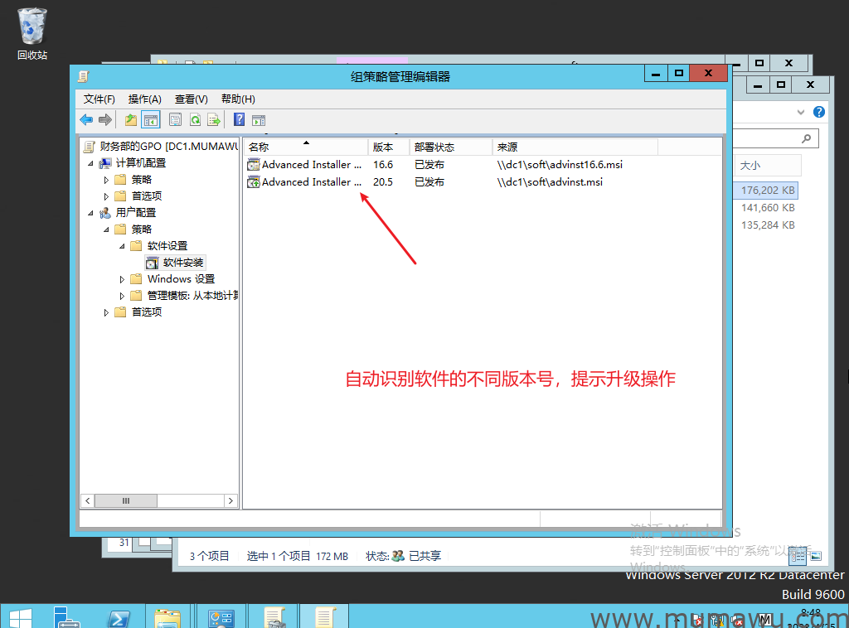Click the Back arrow in the toolbar
Viewport: 849px width, 628px height.
[86, 120]
